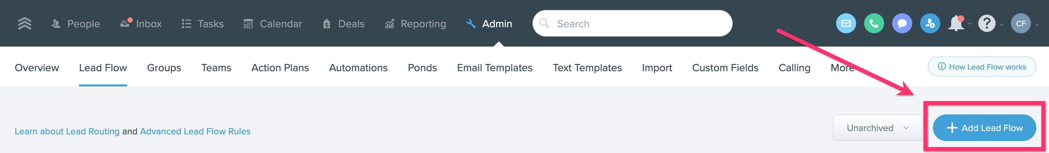Screen dimensions: 1049x153
Task: Click How Lead Flow works button
Action: pos(982,67)
